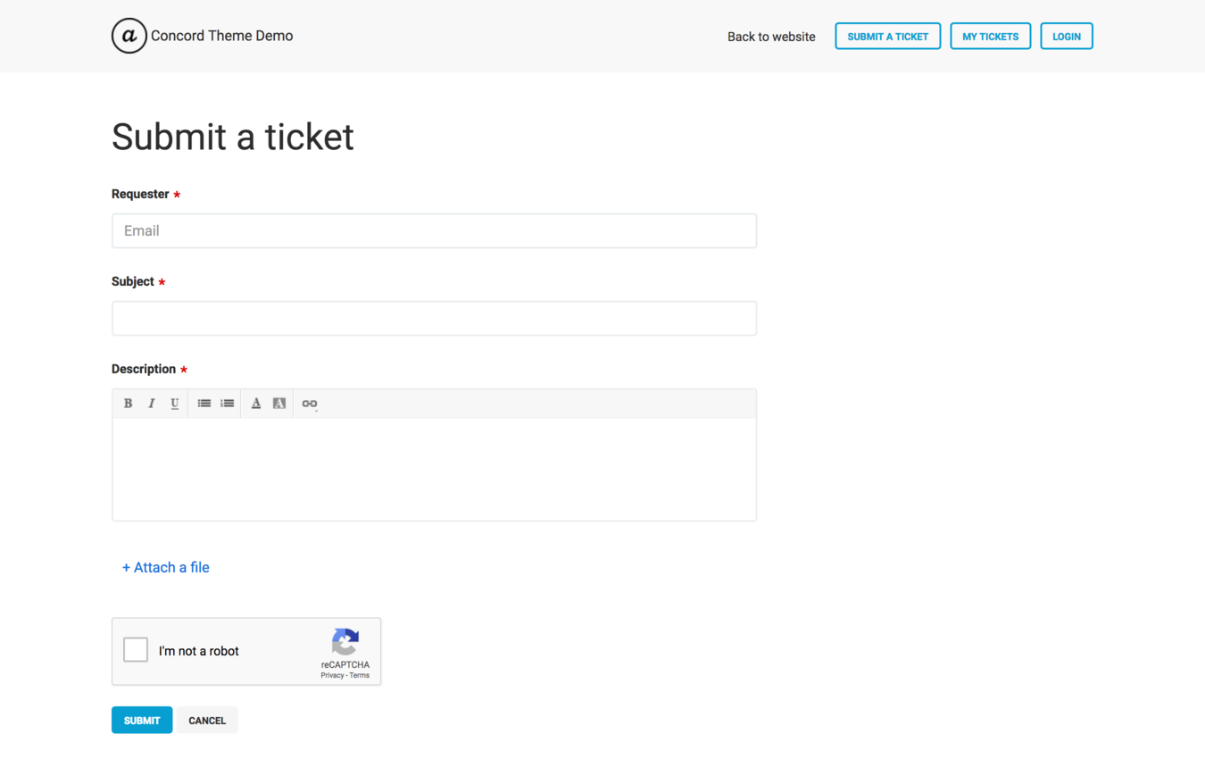Click the reCAPTCHA logo
This screenshot has height=759, width=1205.
point(345,642)
